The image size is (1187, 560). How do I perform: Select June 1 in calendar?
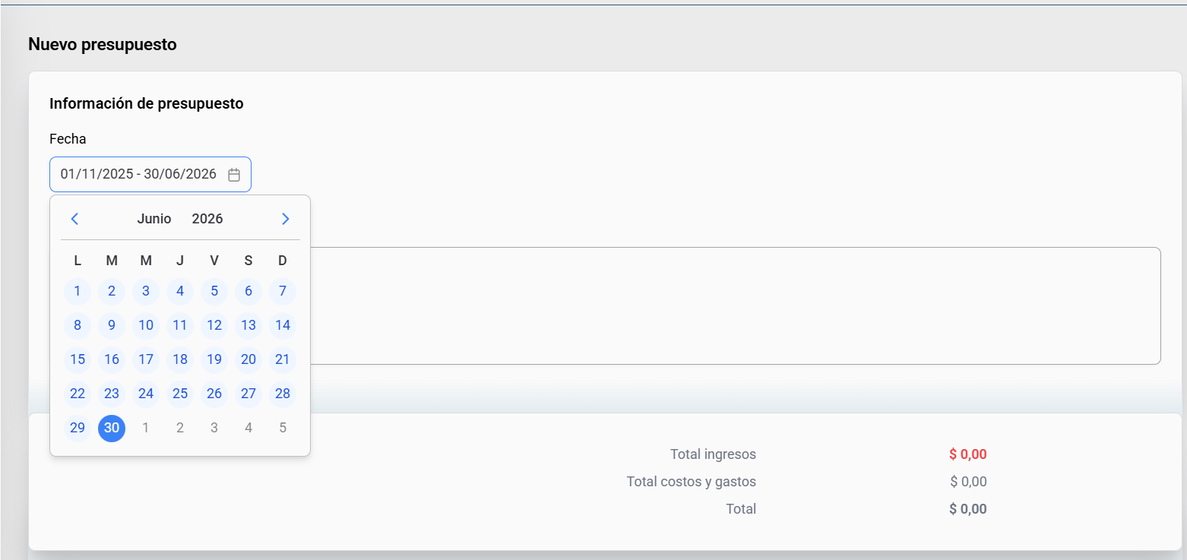click(78, 291)
